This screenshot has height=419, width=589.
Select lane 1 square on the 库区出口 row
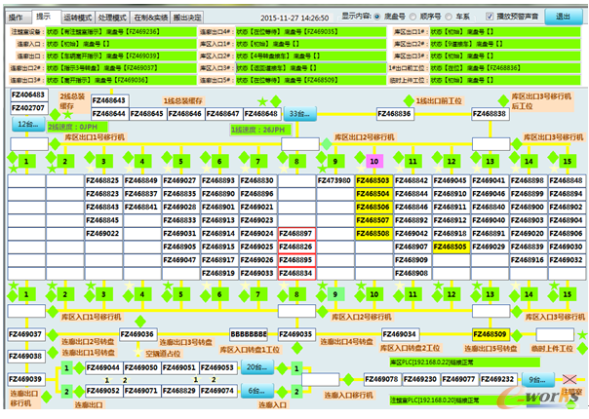tap(26, 162)
